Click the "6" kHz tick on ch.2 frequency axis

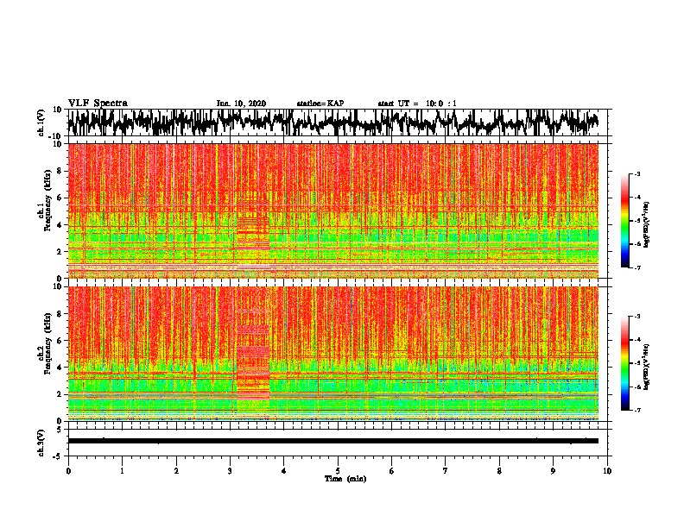tap(60, 341)
